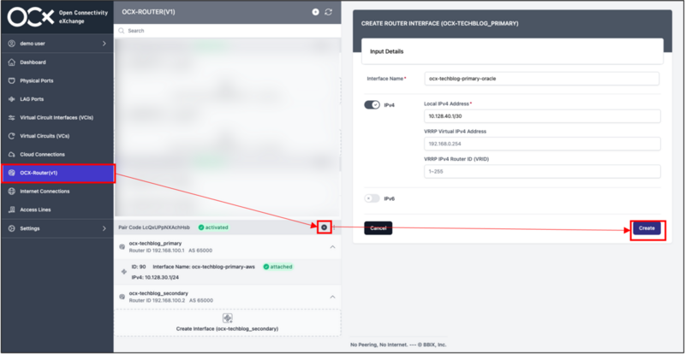
Task: Click the OCX-Router(v1) sidebar icon
Action: click(12, 173)
